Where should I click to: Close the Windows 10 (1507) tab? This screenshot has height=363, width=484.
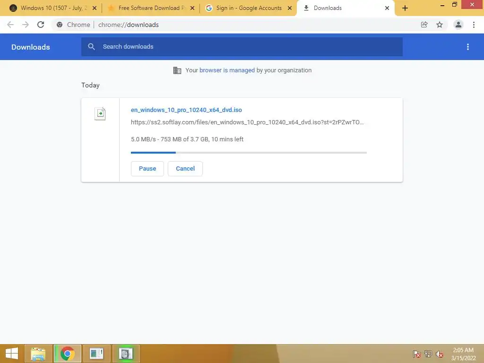pos(95,9)
